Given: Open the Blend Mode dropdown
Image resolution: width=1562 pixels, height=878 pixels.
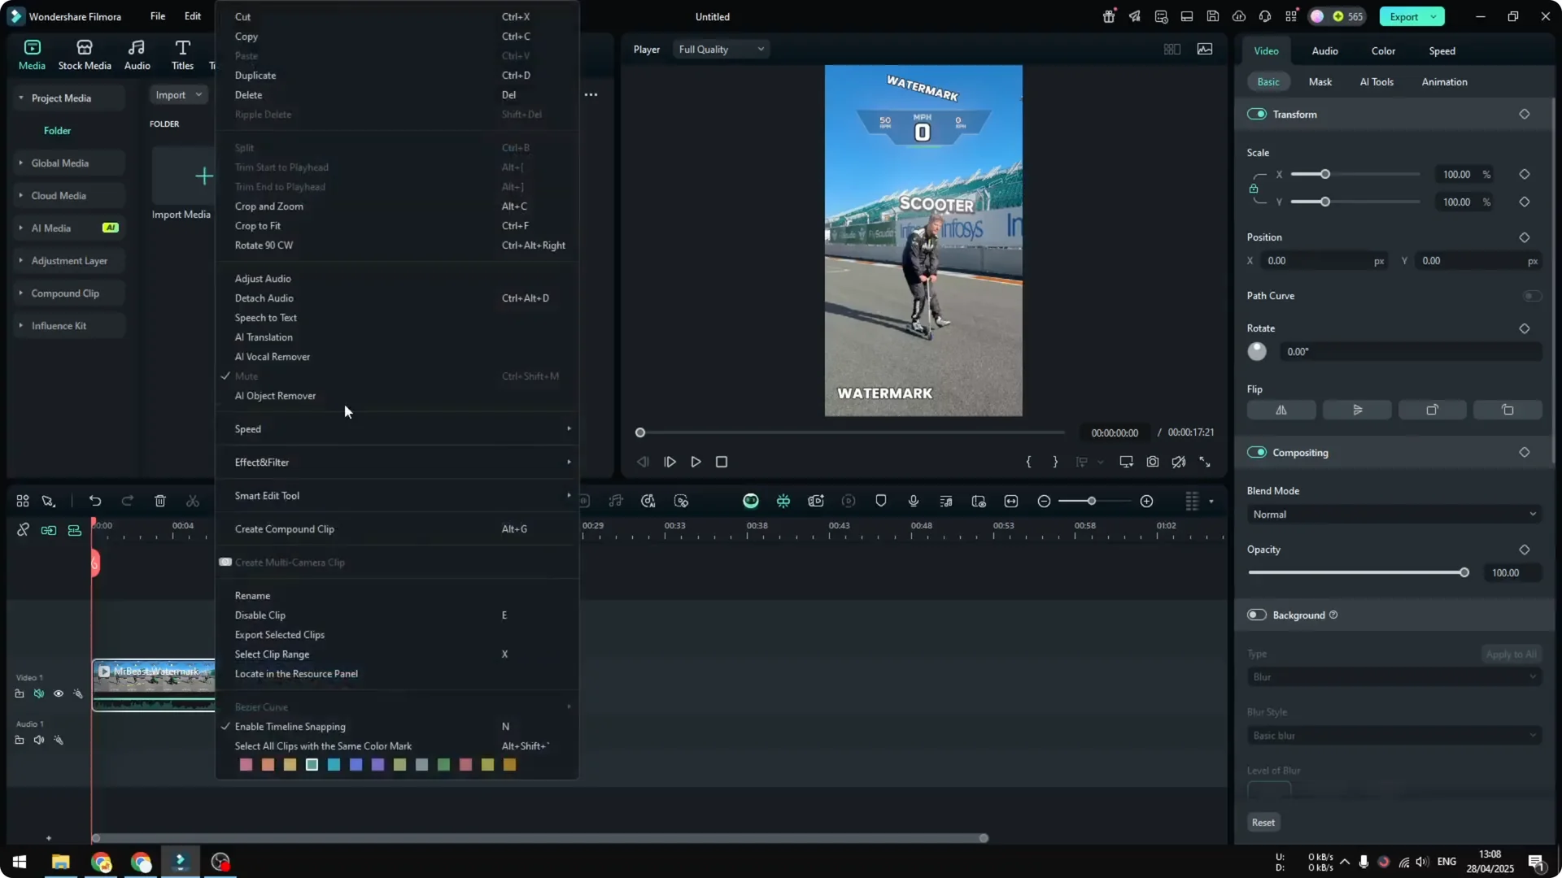Looking at the screenshot, I should [1393, 514].
